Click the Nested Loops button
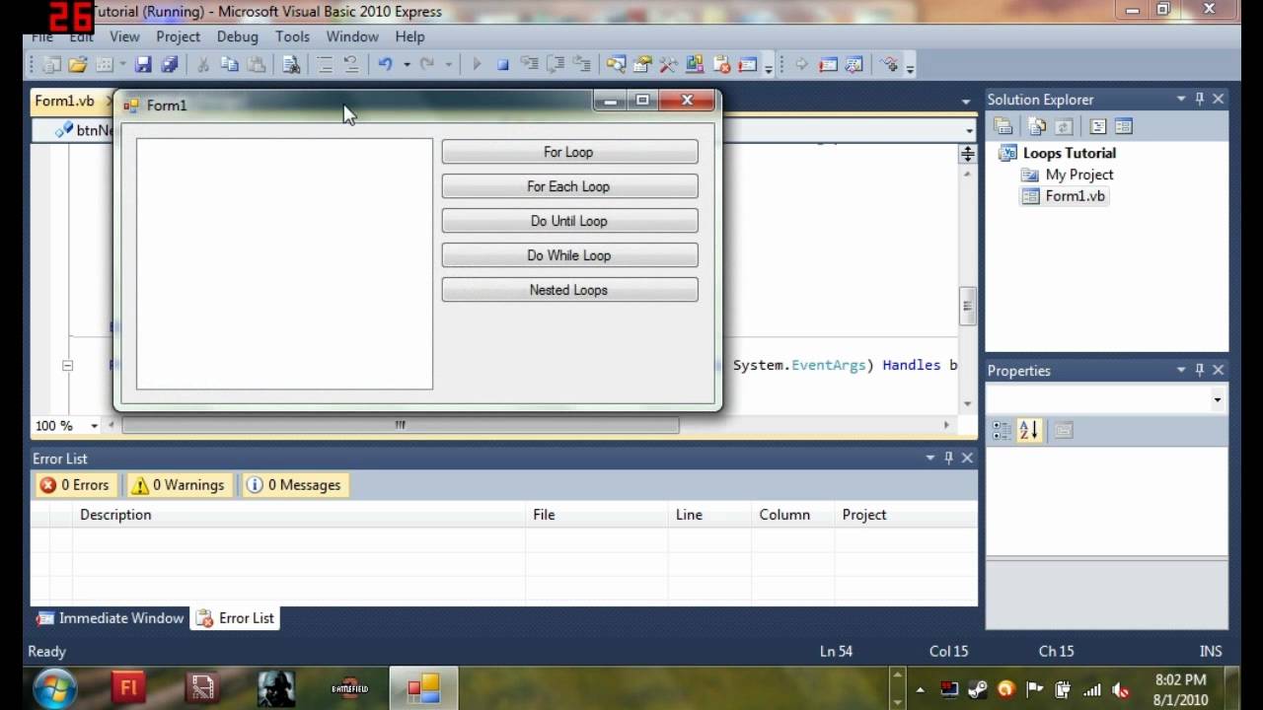The image size is (1263, 710). coord(569,290)
